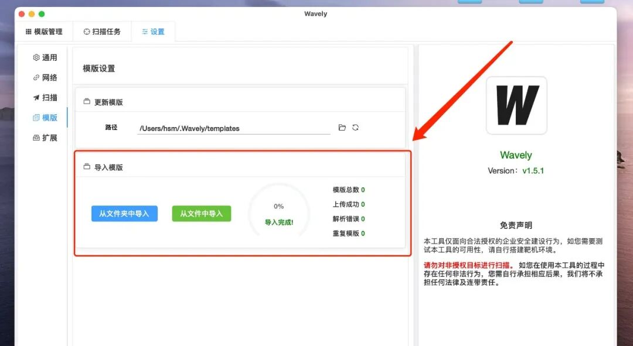Close the Wavely window with red button
Image resolution: width=633 pixels, height=346 pixels.
pos(22,13)
